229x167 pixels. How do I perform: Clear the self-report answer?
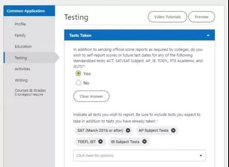(x=91, y=96)
